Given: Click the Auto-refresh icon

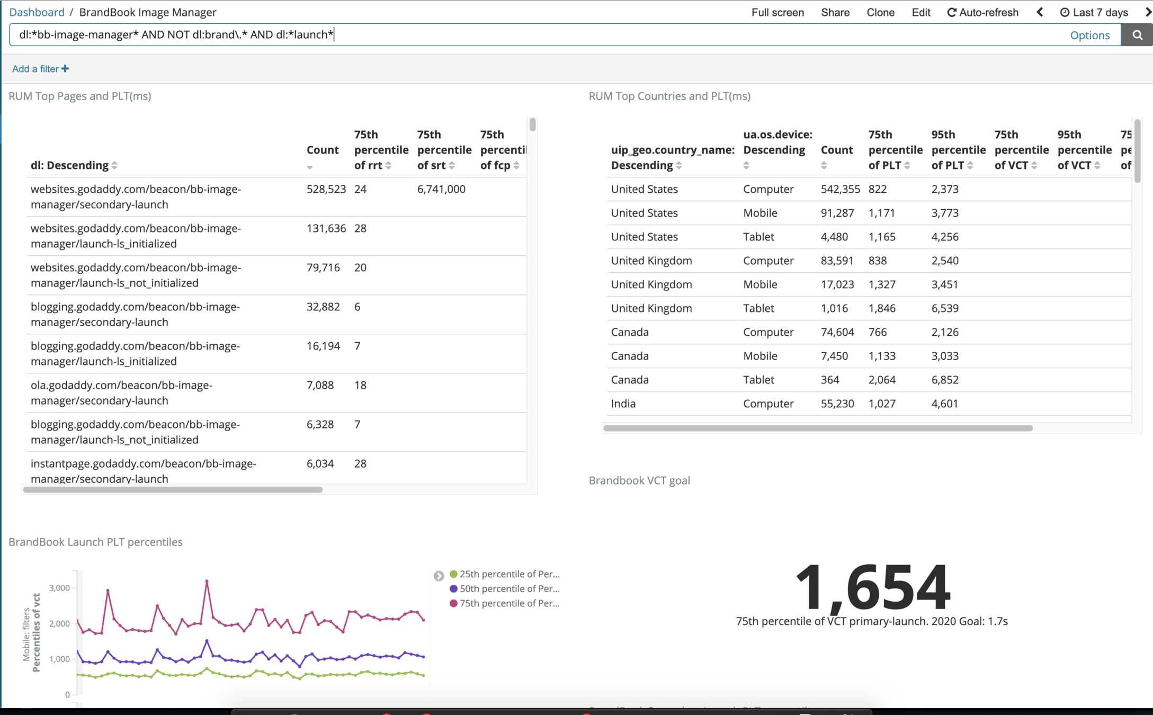Looking at the screenshot, I should (x=951, y=12).
